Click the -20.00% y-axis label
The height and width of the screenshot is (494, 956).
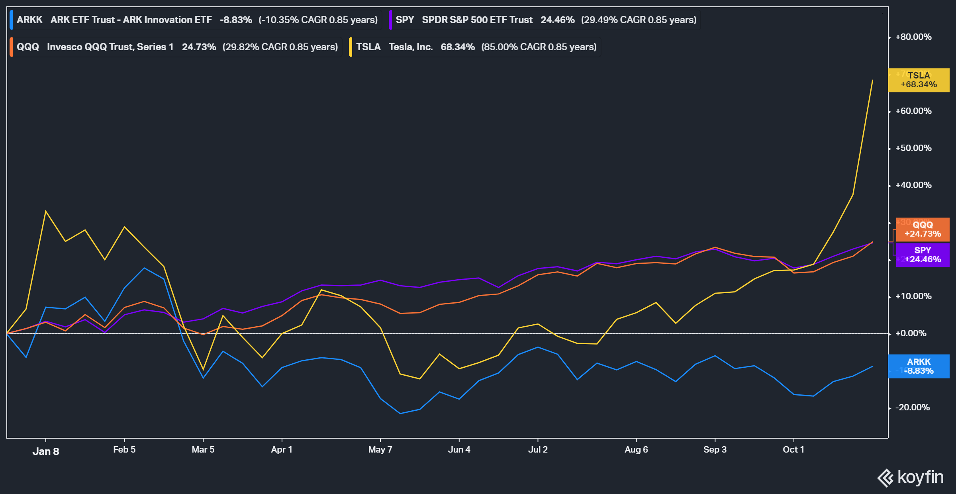[x=913, y=408]
